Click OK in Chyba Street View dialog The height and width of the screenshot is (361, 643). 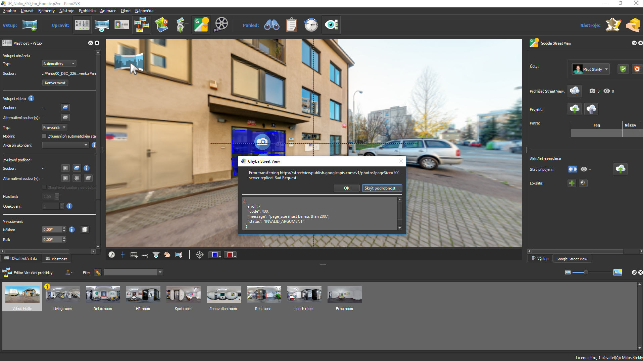point(347,188)
